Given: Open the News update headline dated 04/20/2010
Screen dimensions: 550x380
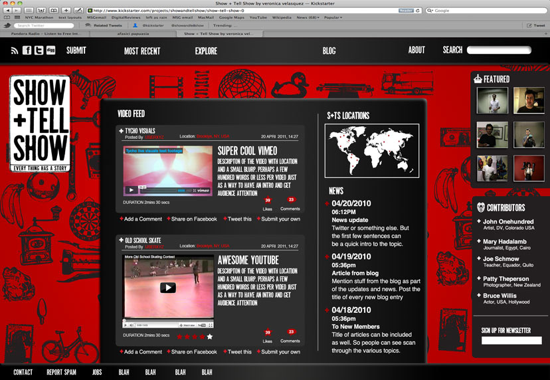Looking at the screenshot, I should tap(349, 220).
